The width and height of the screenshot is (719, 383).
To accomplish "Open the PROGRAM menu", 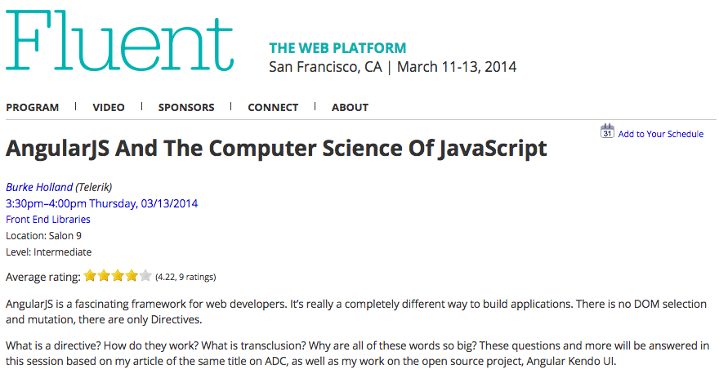I will tap(32, 107).
